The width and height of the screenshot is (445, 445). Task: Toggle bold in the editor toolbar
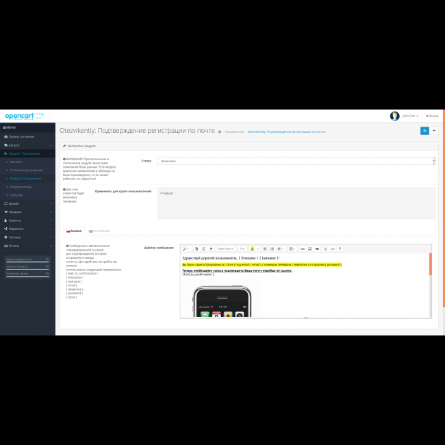click(x=196, y=249)
